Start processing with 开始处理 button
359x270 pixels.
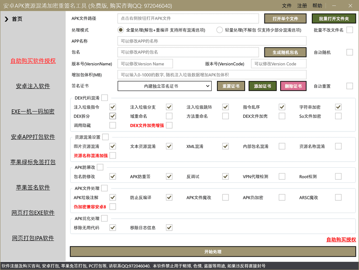click(x=213, y=252)
